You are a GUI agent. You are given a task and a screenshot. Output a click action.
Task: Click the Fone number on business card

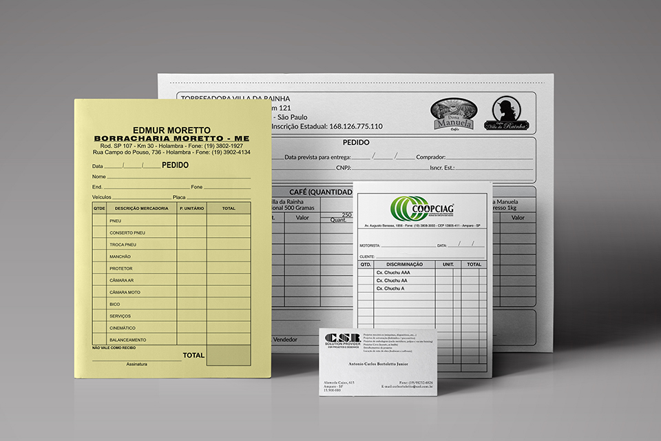point(416,382)
